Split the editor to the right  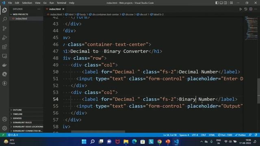click(x=251, y=9)
